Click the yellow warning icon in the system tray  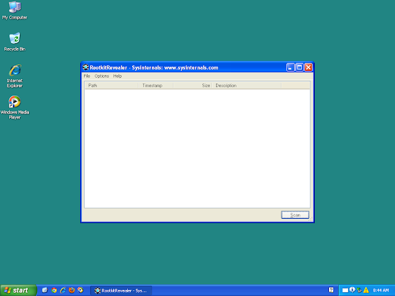pos(366,290)
